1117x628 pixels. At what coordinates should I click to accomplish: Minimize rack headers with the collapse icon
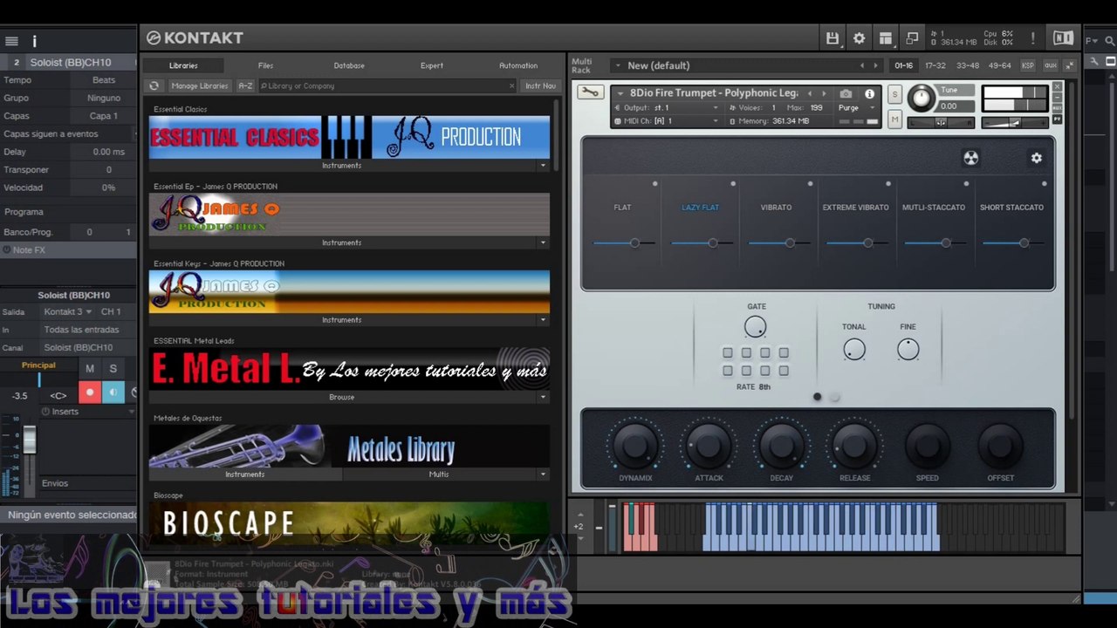[1069, 65]
